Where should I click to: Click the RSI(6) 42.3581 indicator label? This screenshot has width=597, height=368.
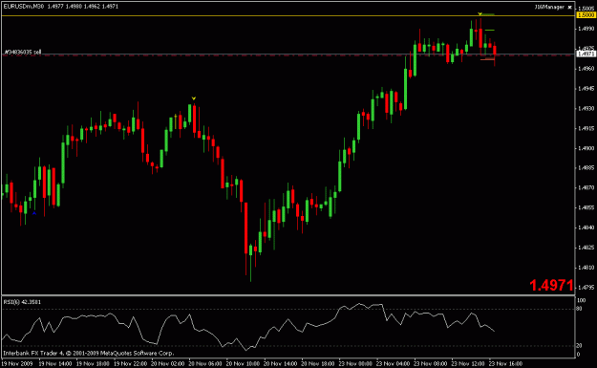[22, 302]
